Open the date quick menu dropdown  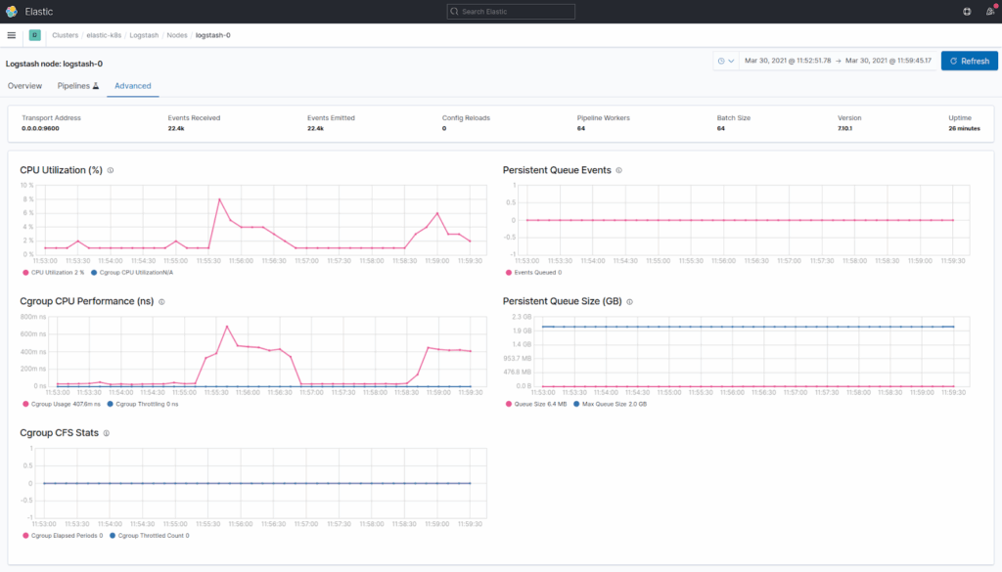click(x=725, y=61)
